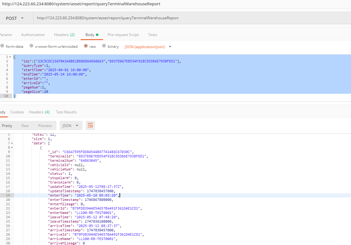Collapse the "data" array fold arrow
Image resolution: width=351 pixels, height=245 pixels.
coord(12,143)
